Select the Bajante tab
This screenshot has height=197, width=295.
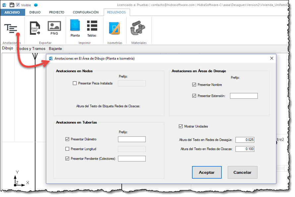tap(55, 49)
